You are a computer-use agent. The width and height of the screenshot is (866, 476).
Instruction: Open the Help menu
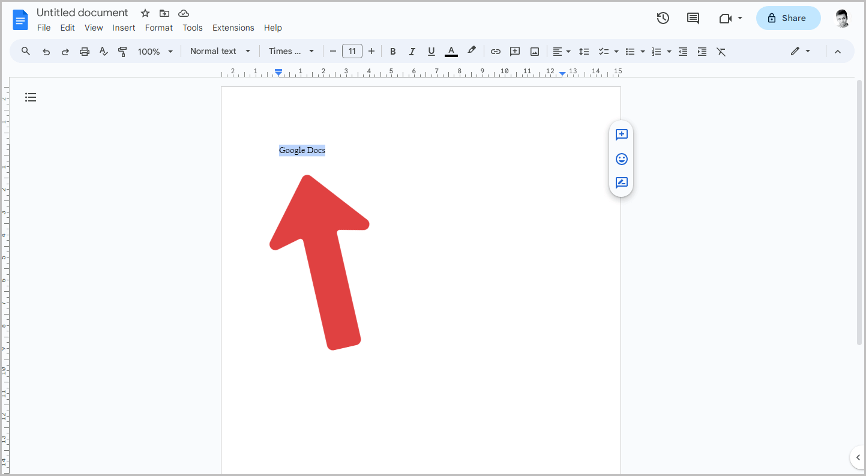pos(273,28)
